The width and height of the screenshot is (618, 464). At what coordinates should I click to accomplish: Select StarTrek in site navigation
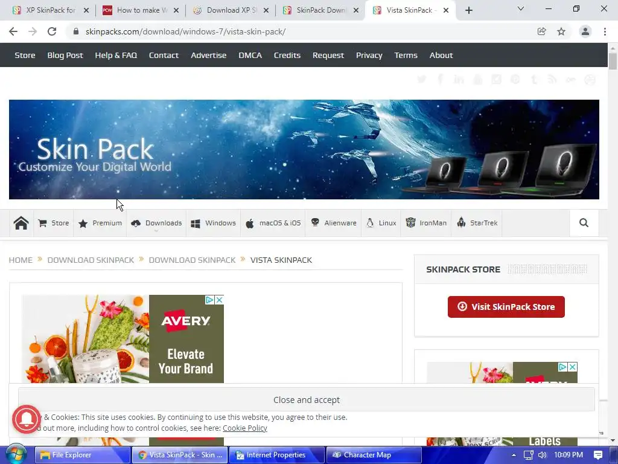pyautogui.click(x=477, y=223)
